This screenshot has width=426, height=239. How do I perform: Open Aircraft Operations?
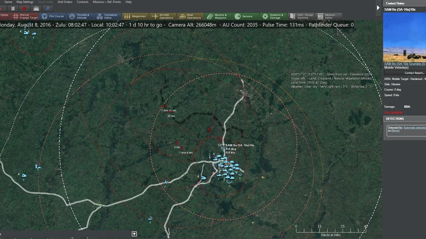pos(162,16)
